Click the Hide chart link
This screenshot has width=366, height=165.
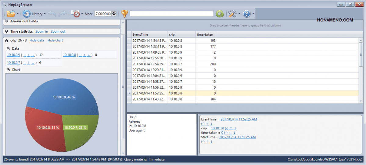[x=55, y=40]
